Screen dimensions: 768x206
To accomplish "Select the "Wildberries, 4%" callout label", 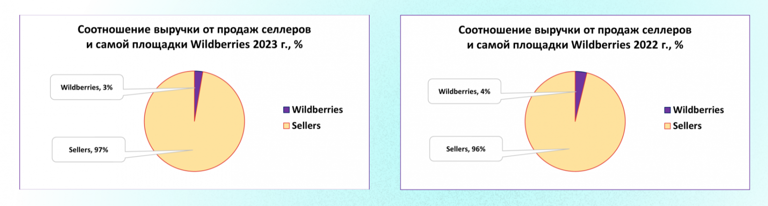I will point(464,92).
